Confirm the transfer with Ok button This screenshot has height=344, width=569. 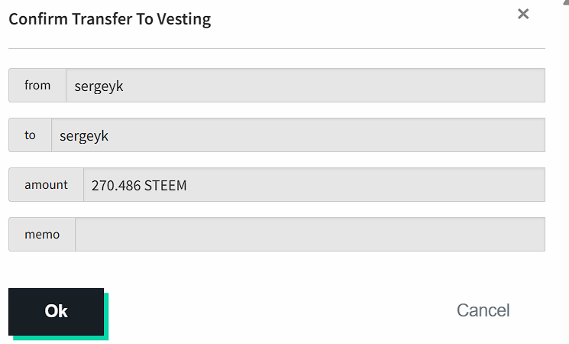pyautogui.click(x=57, y=311)
